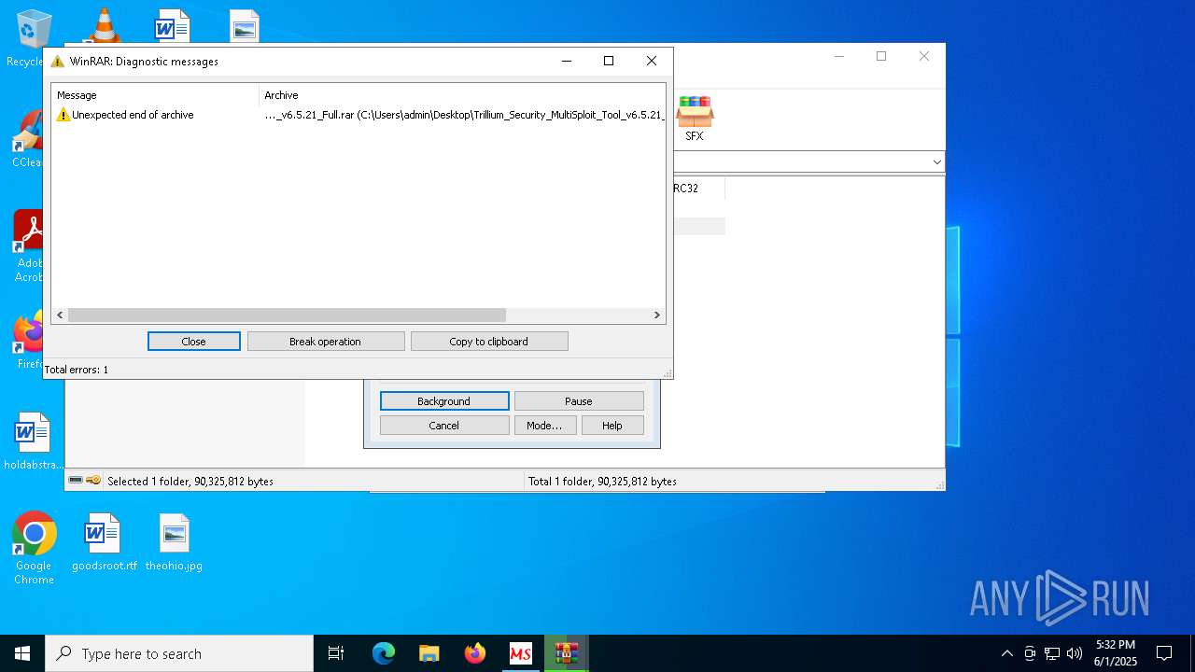Viewport: 1195px width, 672px height.
Task: Open CCleaner desktop shortcut
Action: point(27,139)
